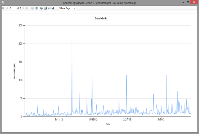Toggle the Print Layout view

pos(45,8)
